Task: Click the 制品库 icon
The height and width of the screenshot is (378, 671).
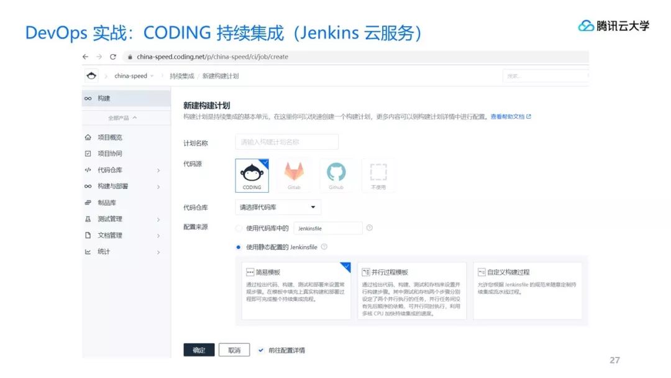Action: (x=88, y=203)
